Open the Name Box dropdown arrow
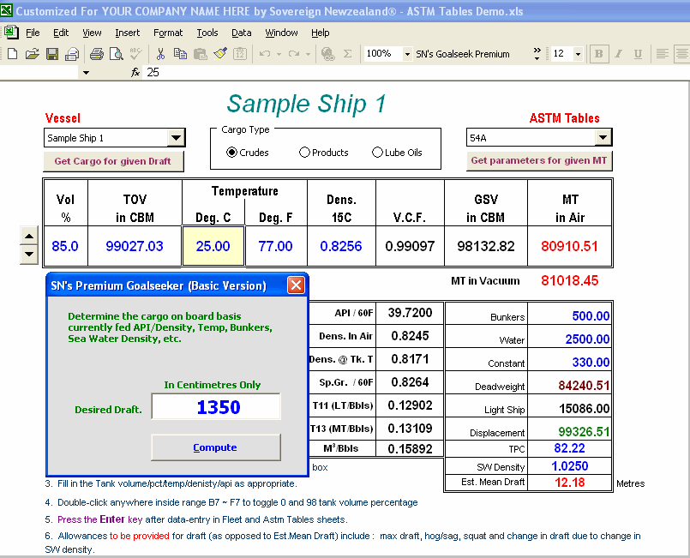This screenshot has width=690, height=558. pos(87,73)
